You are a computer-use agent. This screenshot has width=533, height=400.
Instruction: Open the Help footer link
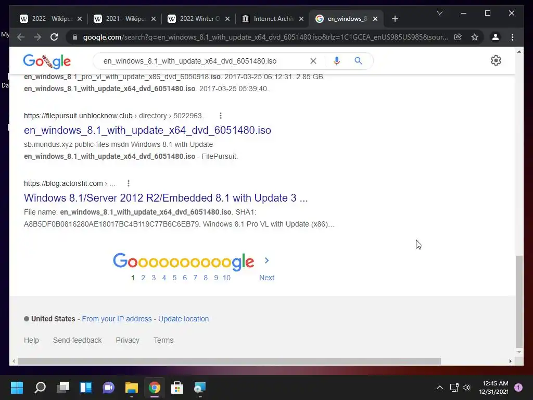pyautogui.click(x=31, y=340)
